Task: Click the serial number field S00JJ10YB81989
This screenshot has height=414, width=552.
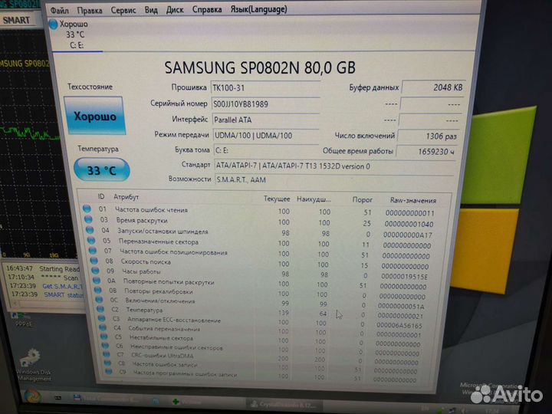Action: (x=265, y=103)
